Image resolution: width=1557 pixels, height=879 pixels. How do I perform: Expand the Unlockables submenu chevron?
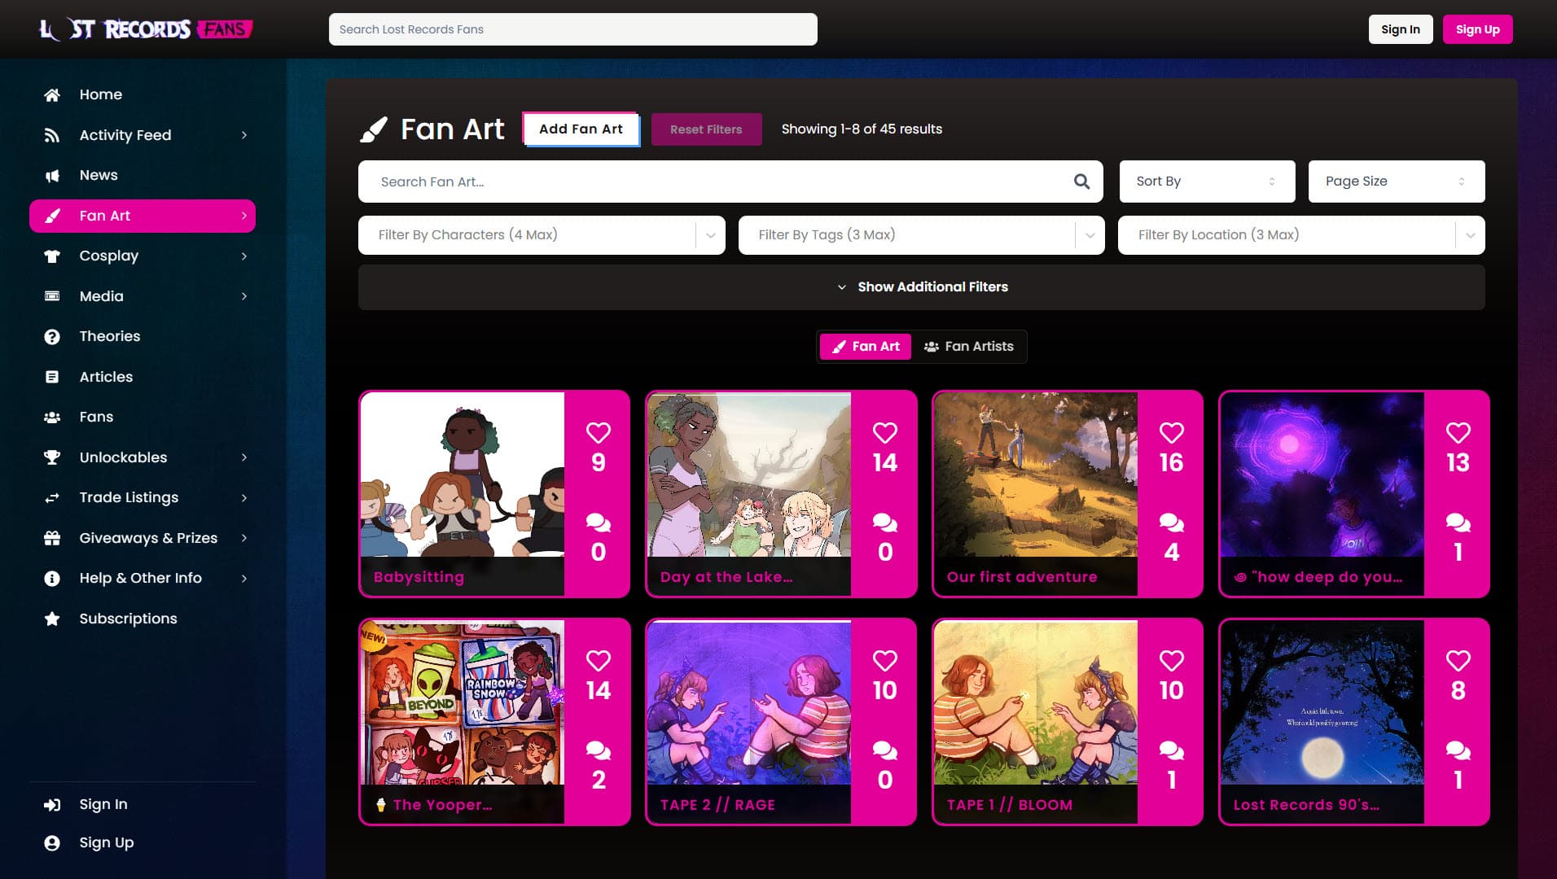pos(243,457)
